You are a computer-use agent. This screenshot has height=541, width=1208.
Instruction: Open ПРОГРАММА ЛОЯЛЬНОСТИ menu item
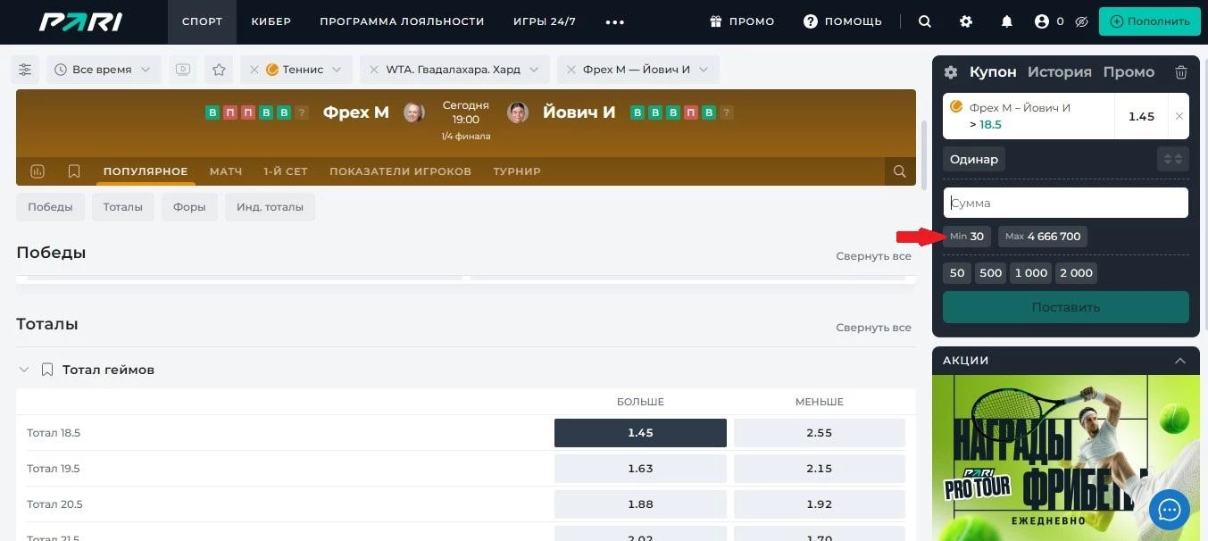tap(402, 21)
